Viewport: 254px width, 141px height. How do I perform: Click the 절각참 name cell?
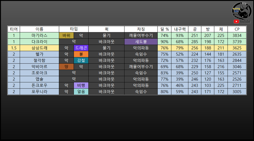pos(39,60)
